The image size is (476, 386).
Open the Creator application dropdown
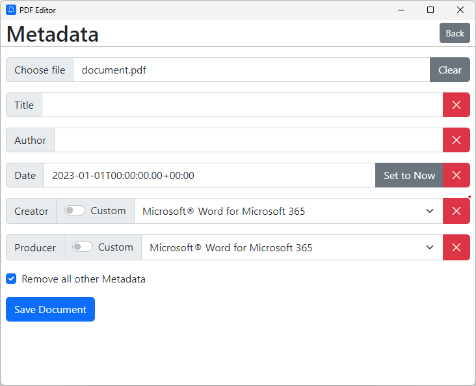(288, 211)
